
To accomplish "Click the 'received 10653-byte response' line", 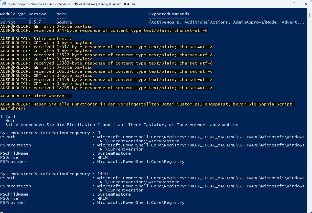I will (106, 71).
